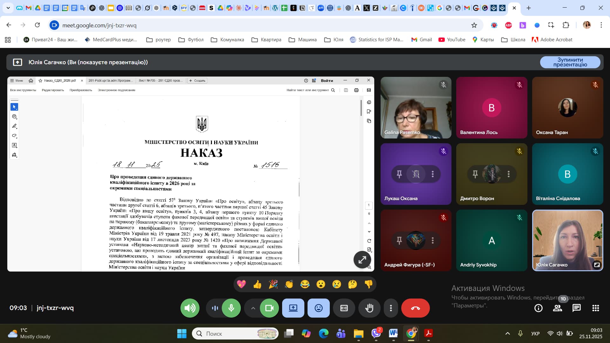Open the emoji reactions panel button
This screenshot has height=343, width=610.
point(318,308)
